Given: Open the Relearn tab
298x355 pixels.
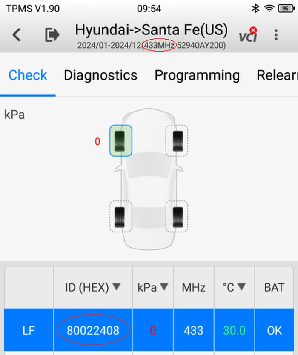Looking at the screenshot, I should [x=278, y=75].
